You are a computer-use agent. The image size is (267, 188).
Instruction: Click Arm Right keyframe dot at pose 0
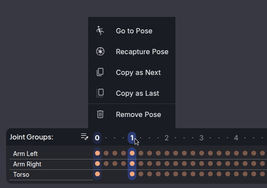click(97, 164)
